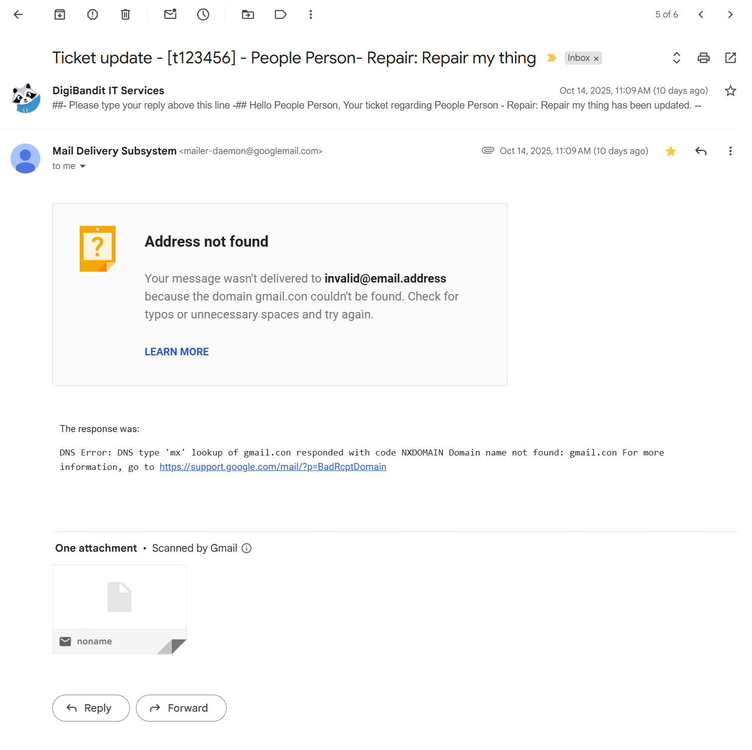Star the DigiBandit IT Services message

[x=731, y=91]
